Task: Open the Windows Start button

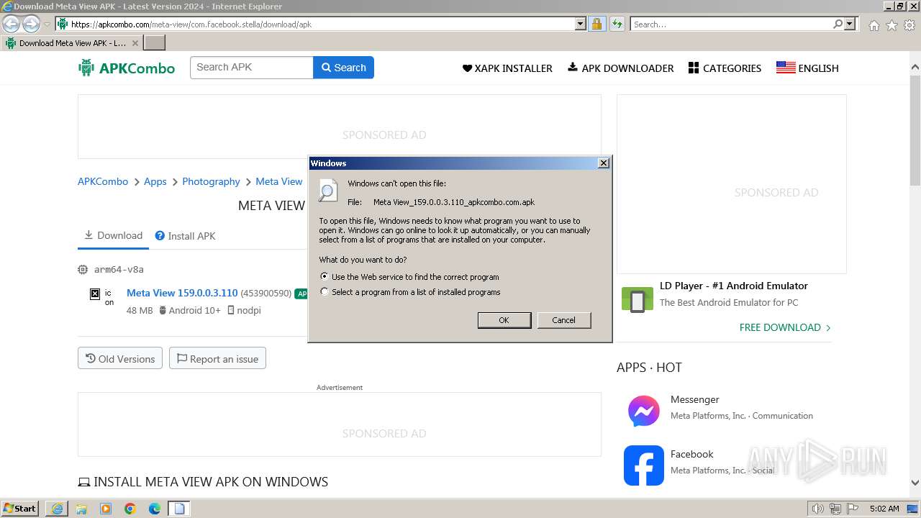Action: click(20, 508)
